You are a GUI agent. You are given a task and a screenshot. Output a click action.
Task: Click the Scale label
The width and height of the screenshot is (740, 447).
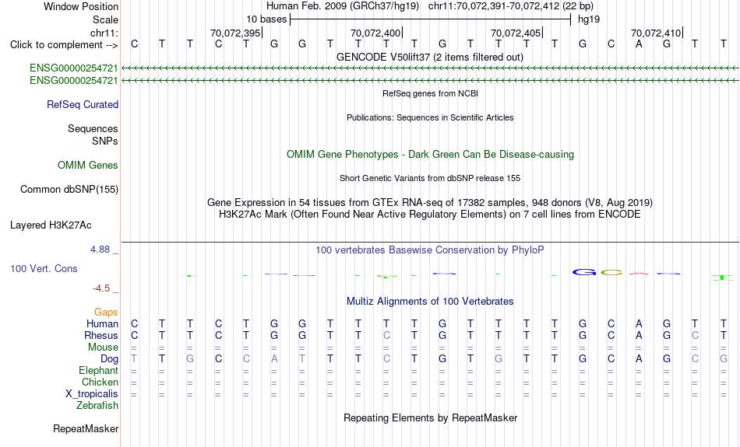click(x=105, y=19)
